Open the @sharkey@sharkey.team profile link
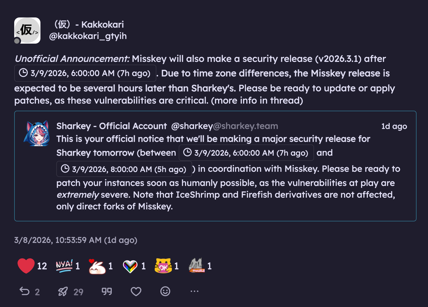The image size is (428, 307). (224, 126)
